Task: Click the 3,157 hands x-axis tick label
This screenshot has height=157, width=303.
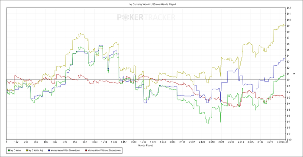Action: [x=260, y=142]
